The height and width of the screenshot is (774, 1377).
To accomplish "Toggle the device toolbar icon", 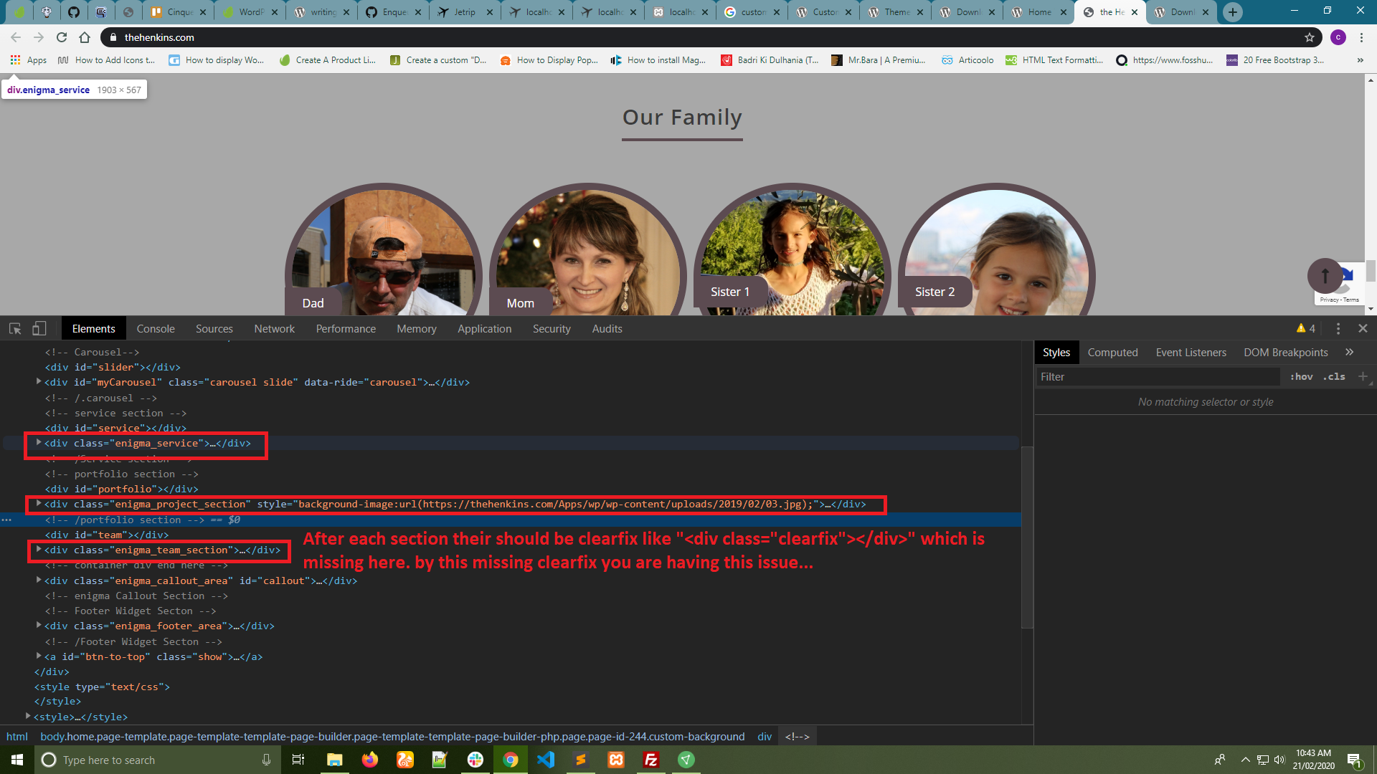I will pyautogui.click(x=39, y=328).
